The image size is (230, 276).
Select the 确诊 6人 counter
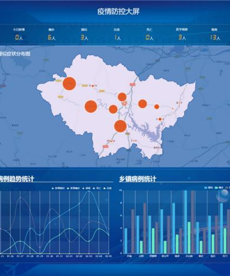pos(52,34)
